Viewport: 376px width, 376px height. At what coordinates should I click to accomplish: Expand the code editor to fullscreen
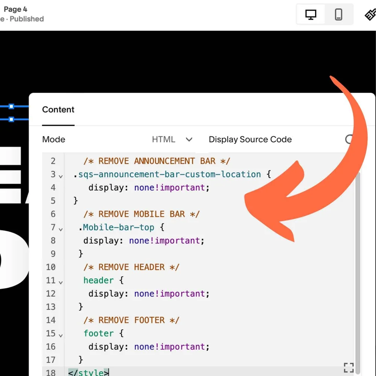(x=349, y=367)
